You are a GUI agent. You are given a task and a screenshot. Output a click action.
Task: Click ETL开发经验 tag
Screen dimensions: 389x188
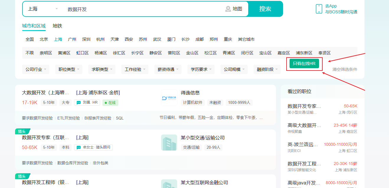click(x=69, y=118)
